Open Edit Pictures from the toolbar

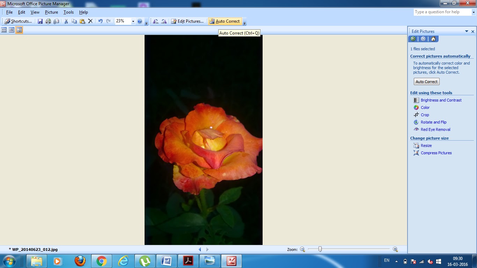pyautogui.click(x=188, y=21)
